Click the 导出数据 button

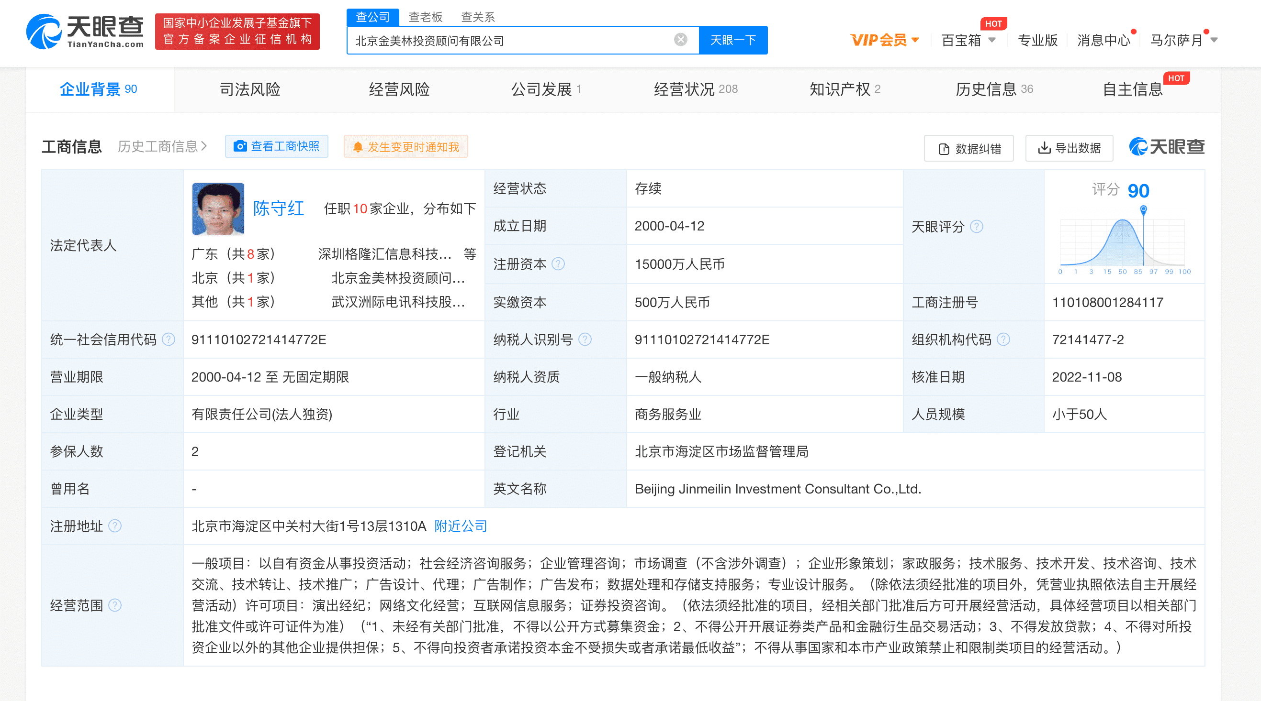click(x=1070, y=148)
